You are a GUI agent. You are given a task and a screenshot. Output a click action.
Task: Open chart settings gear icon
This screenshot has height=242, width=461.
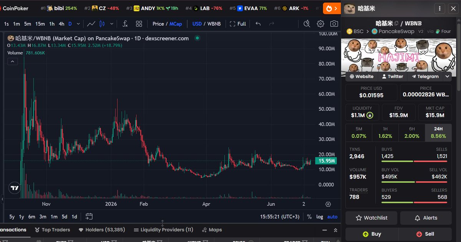[x=320, y=24]
